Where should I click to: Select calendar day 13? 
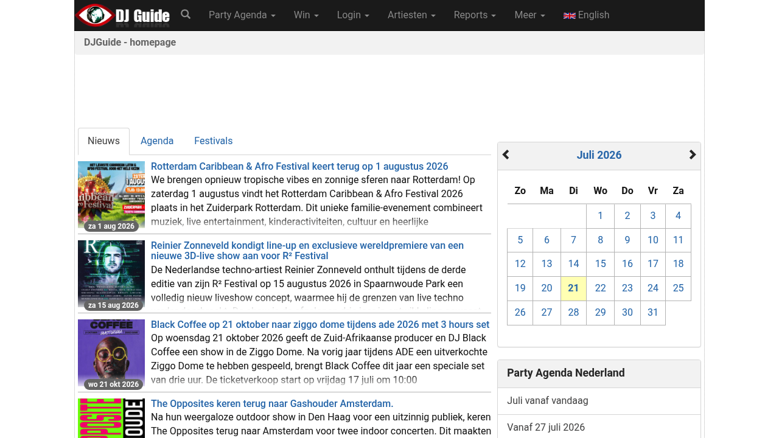click(547, 264)
